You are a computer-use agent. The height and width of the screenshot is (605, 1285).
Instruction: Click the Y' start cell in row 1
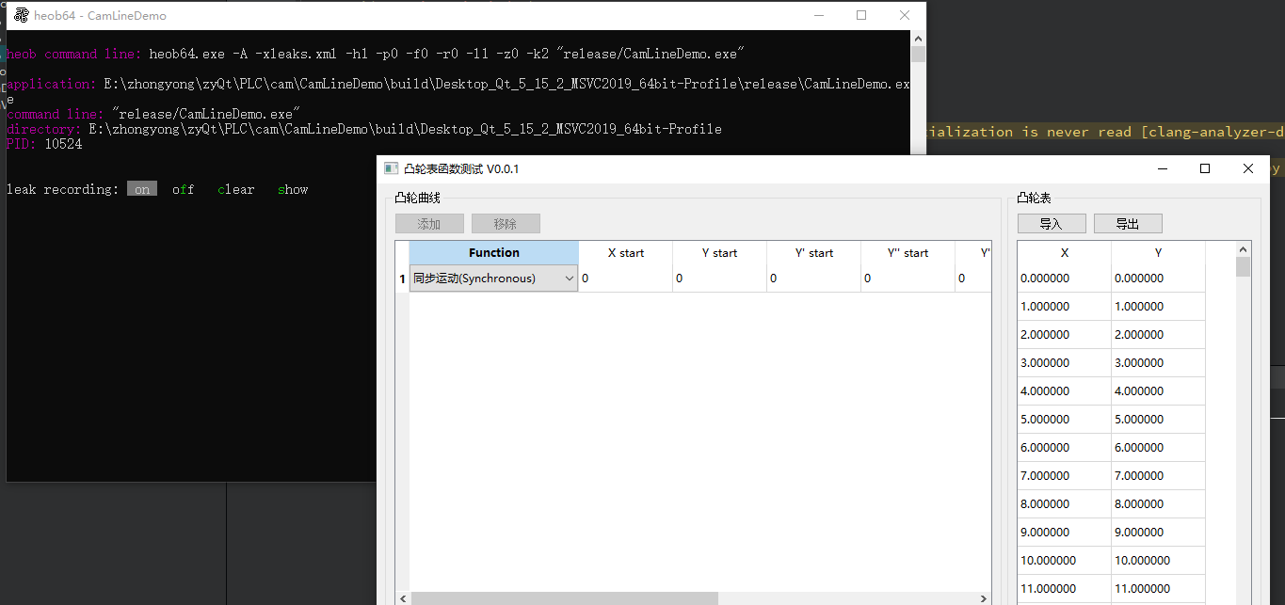coord(814,279)
